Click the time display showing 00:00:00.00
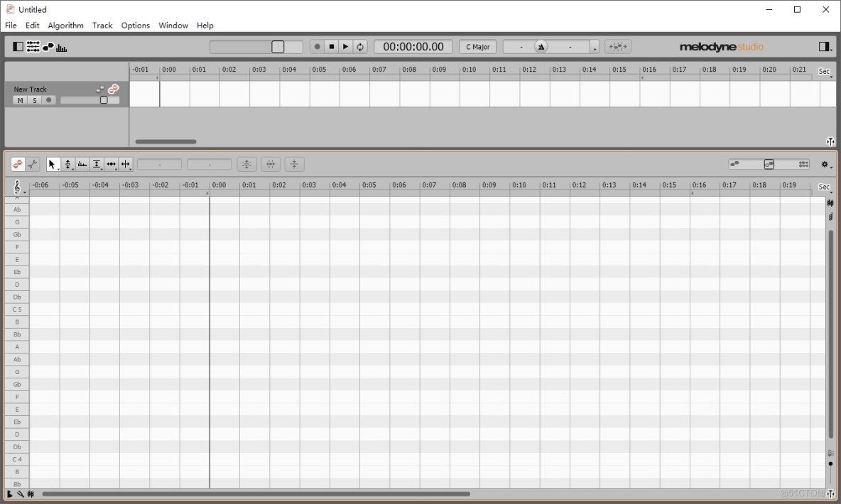 tap(413, 46)
